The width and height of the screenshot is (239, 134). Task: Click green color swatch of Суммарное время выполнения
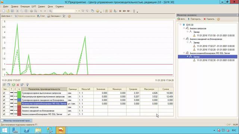pos(19,93)
